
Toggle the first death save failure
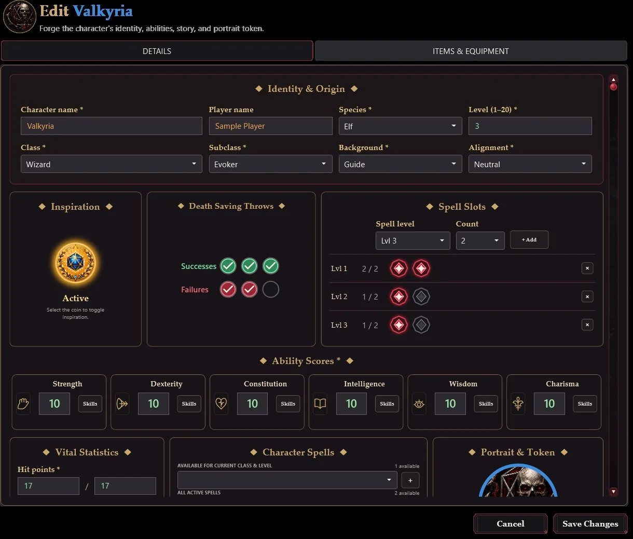pyautogui.click(x=228, y=289)
